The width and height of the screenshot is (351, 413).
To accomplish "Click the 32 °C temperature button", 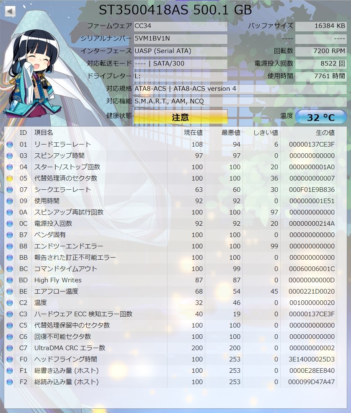I will tap(320, 117).
